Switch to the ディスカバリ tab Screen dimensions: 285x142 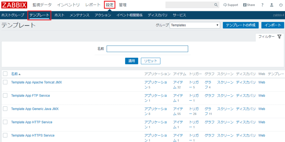pos(158,15)
